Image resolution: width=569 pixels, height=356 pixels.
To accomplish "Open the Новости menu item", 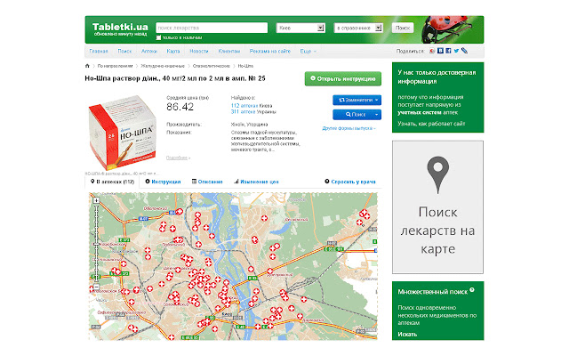I will (199, 52).
